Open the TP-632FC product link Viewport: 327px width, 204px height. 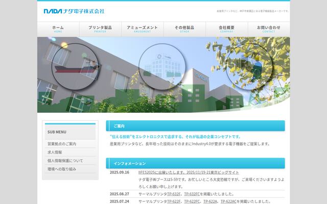[192, 194]
